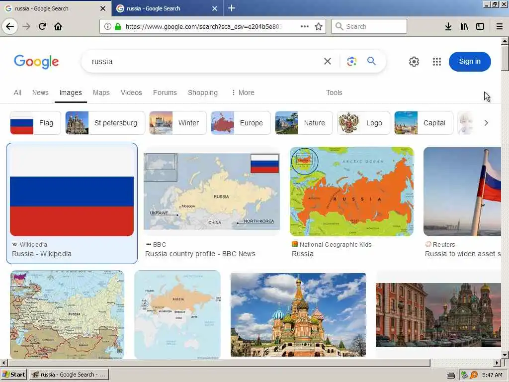Viewport: 509px width, 382px height.
Task: Go back with the browser back arrow
Action: pos(10,26)
